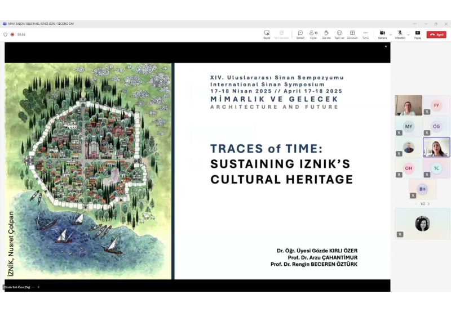Viewport: 451px width, 312px height.
Task: Click muted mic icon on TC tile
Action: pyautogui.click(x=427, y=175)
